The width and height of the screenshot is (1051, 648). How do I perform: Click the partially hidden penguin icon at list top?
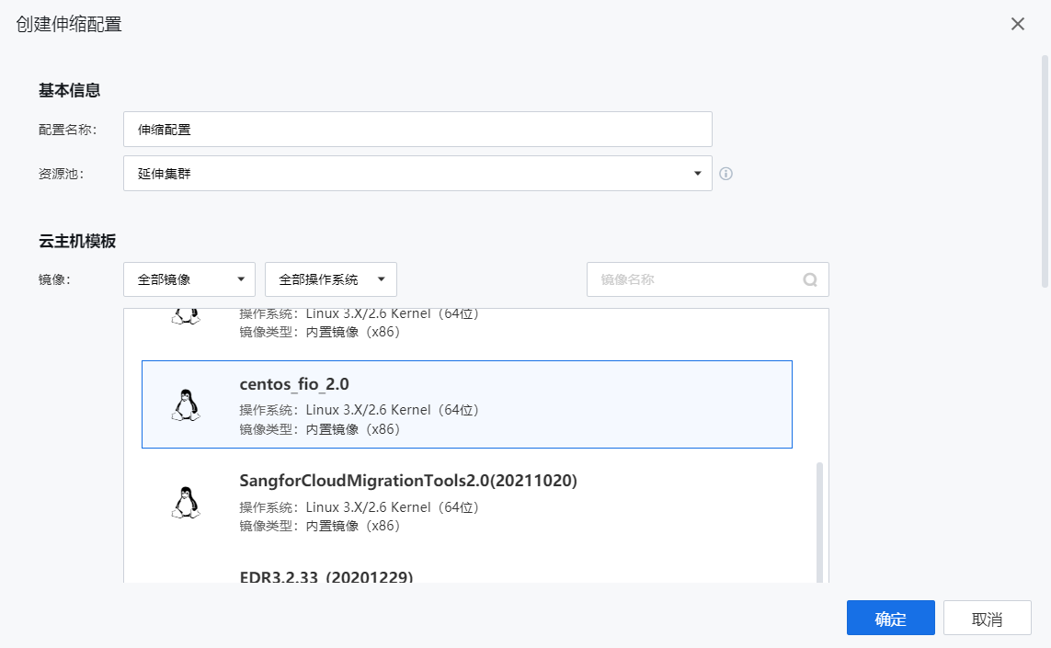click(186, 316)
